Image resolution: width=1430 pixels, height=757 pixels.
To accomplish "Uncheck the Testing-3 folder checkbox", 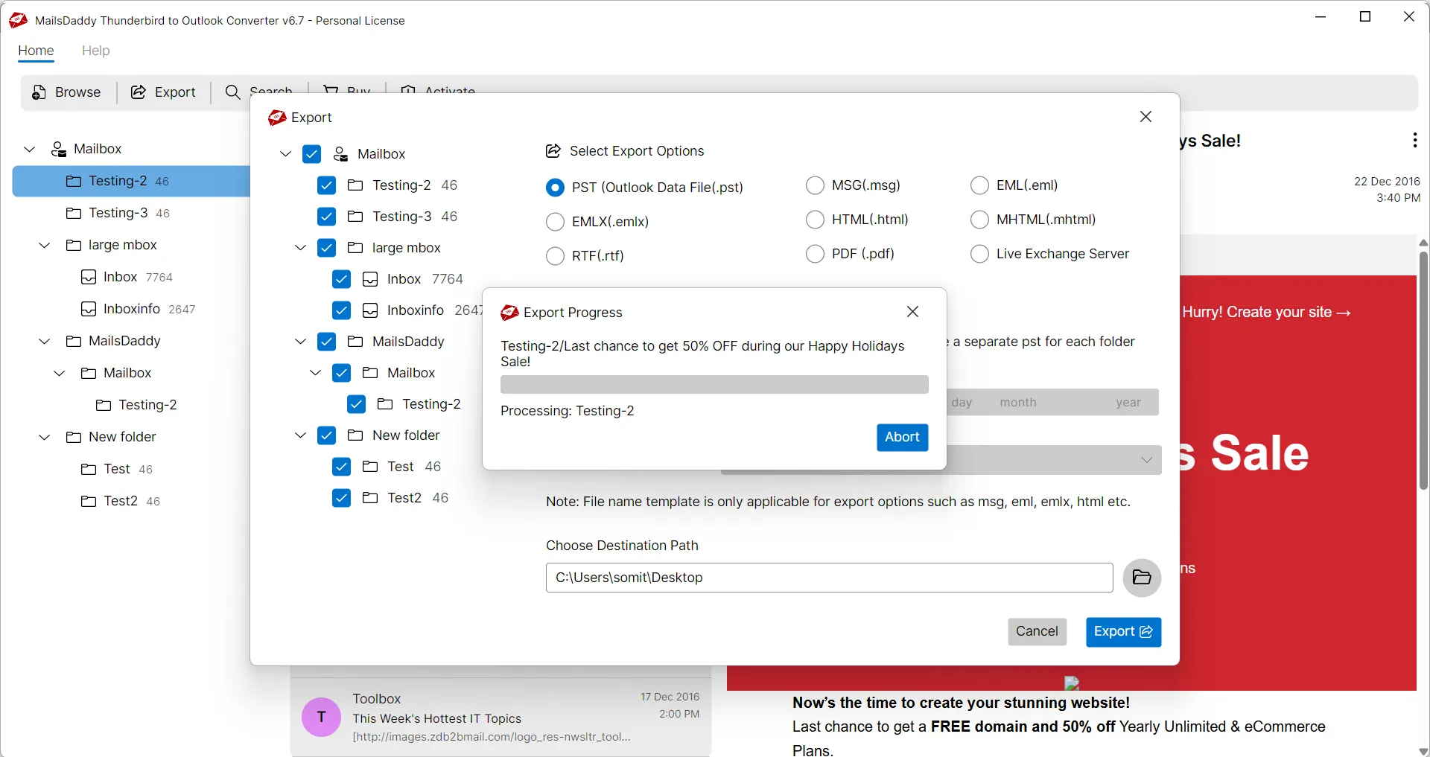I will click(327, 217).
